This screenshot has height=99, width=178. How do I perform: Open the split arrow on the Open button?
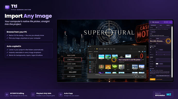coord(138,76)
